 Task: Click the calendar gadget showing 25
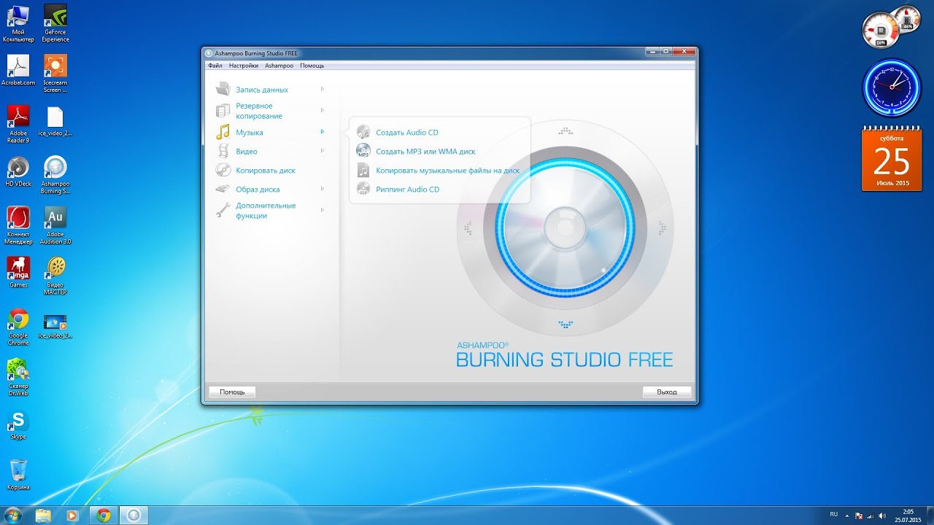pyautogui.click(x=891, y=160)
